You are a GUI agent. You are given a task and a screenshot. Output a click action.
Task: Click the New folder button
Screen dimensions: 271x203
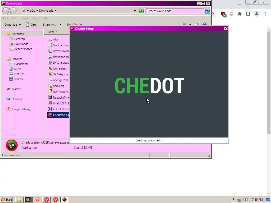tap(74, 25)
